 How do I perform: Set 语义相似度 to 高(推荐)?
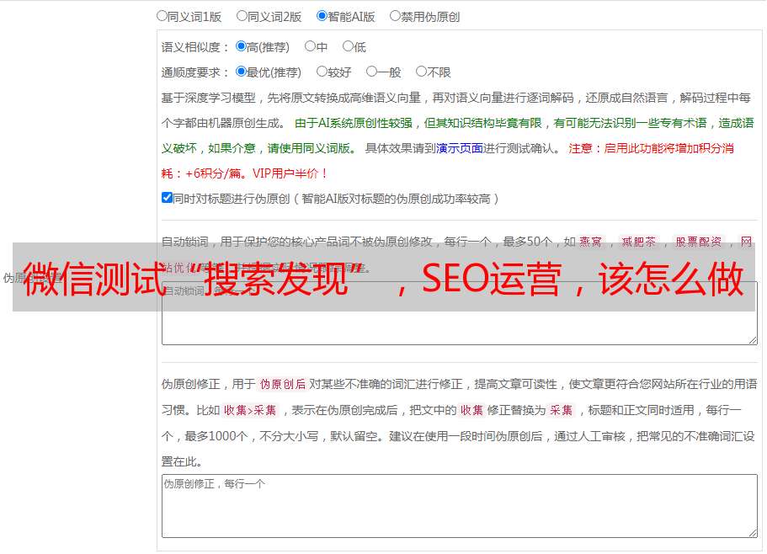pos(241,46)
